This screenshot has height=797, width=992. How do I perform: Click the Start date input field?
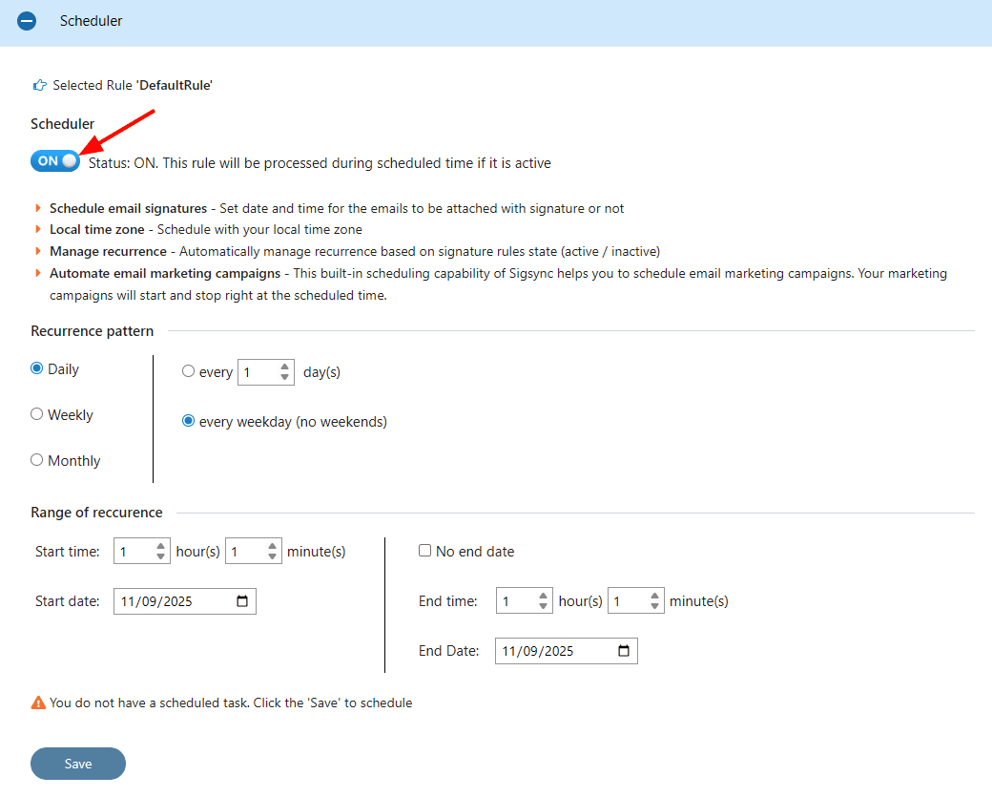pyautogui.click(x=172, y=601)
